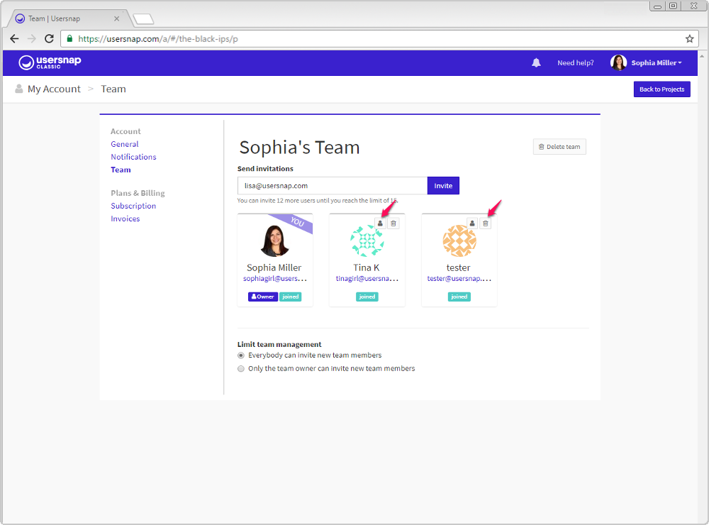
Task: Click the trash icon on tester card
Action: (x=485, y=223)
